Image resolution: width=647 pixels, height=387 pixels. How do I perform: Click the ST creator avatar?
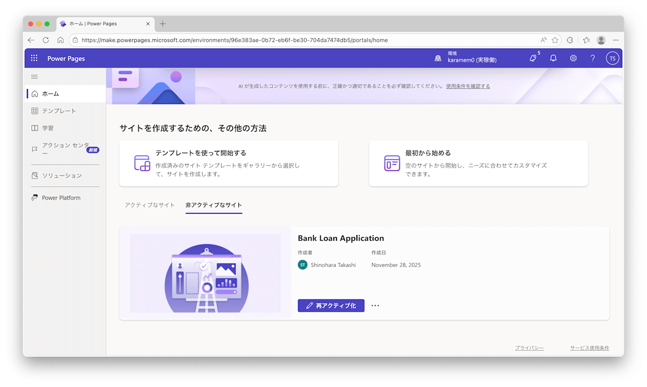302,265
